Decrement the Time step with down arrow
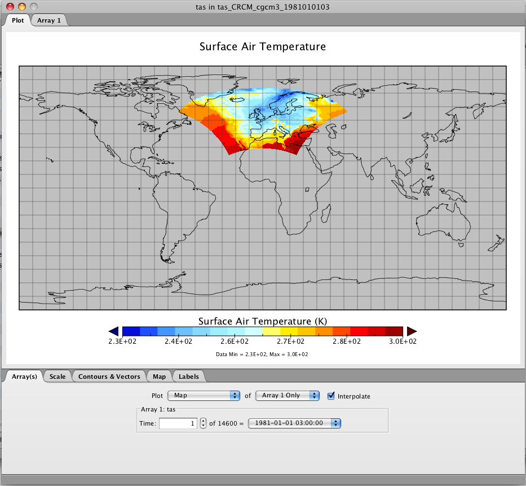This screenshot has height=486, width=526. point(203,426)
